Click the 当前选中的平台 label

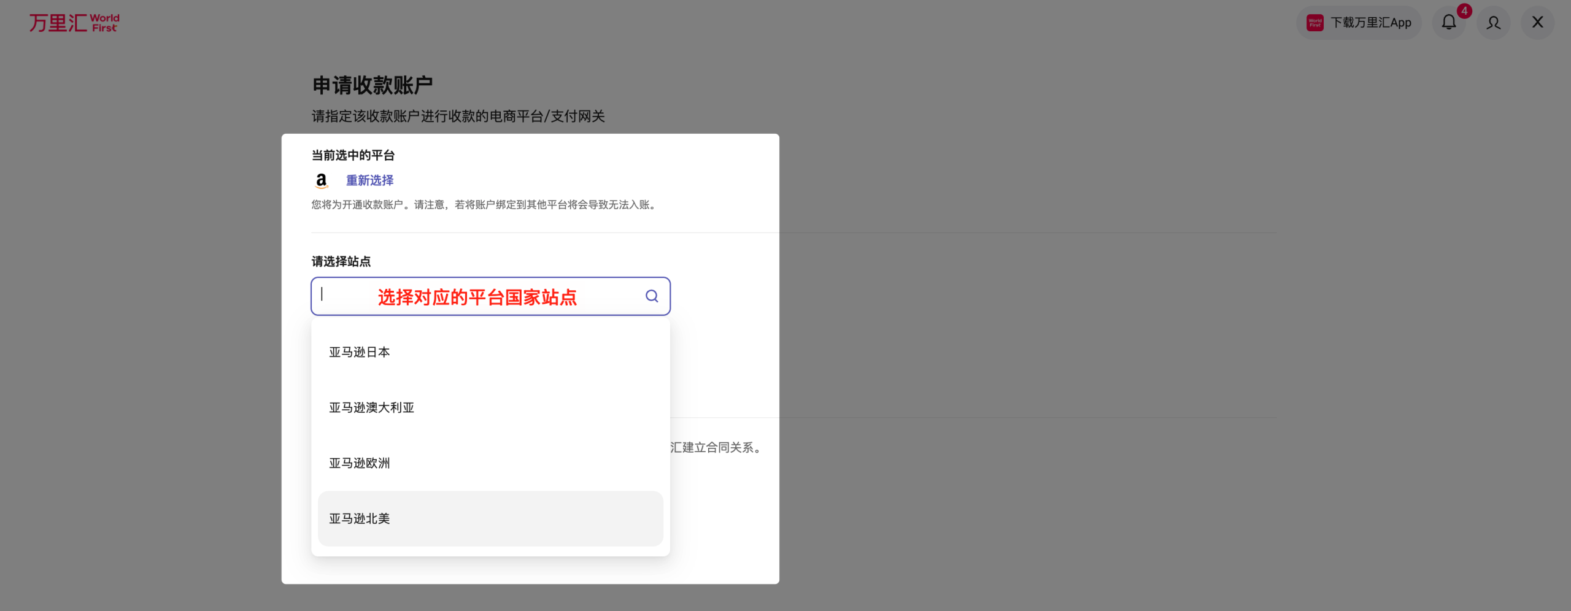pos(353,155)
